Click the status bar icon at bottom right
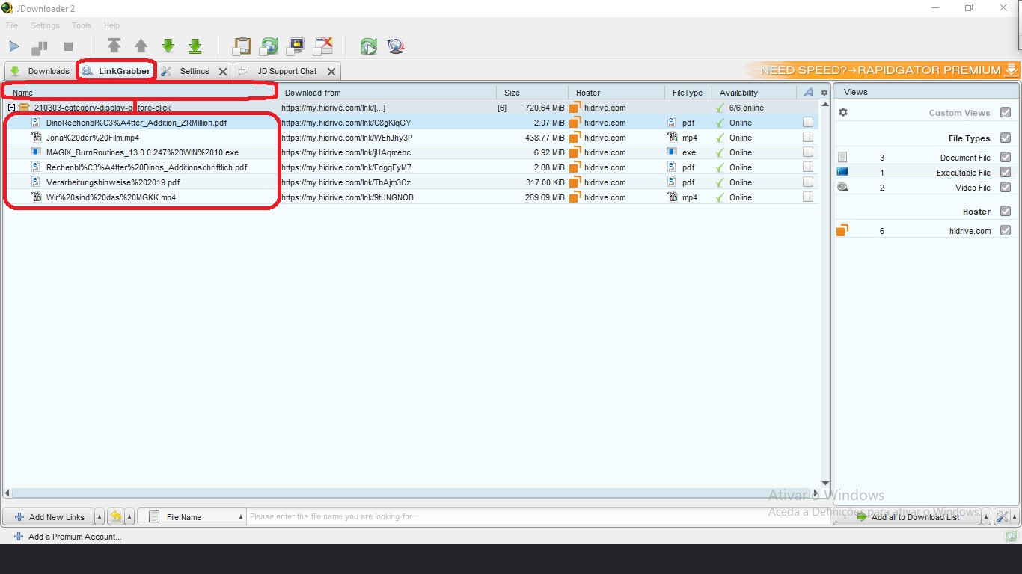The width and height of the screenshot is (1022, 574). coord(1012,536)
